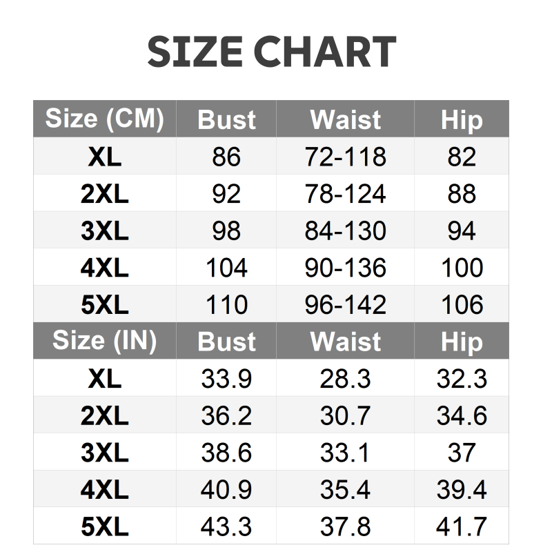Click the 5XL hip inches value 41.7
552x552 pixels.
(462, 526)
